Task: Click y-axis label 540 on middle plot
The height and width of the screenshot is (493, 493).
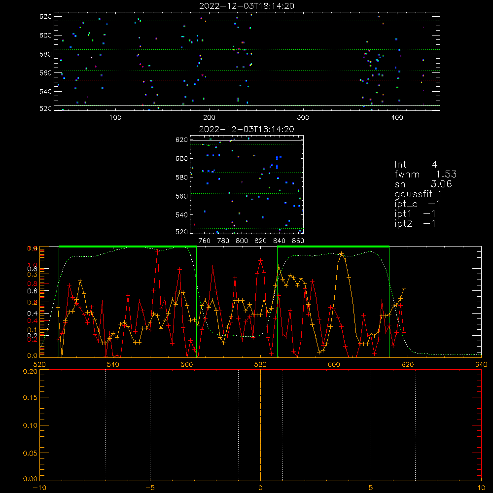Action: tap(181, 215)
